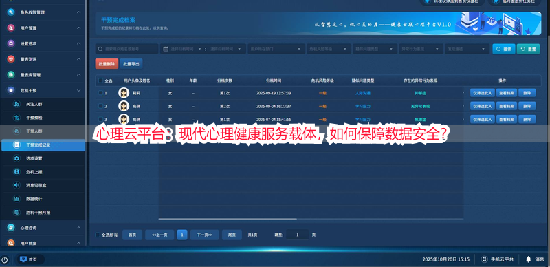Click the 设置选项 gear icon
This screenshot has height=267, width=550.
point(11,43)
